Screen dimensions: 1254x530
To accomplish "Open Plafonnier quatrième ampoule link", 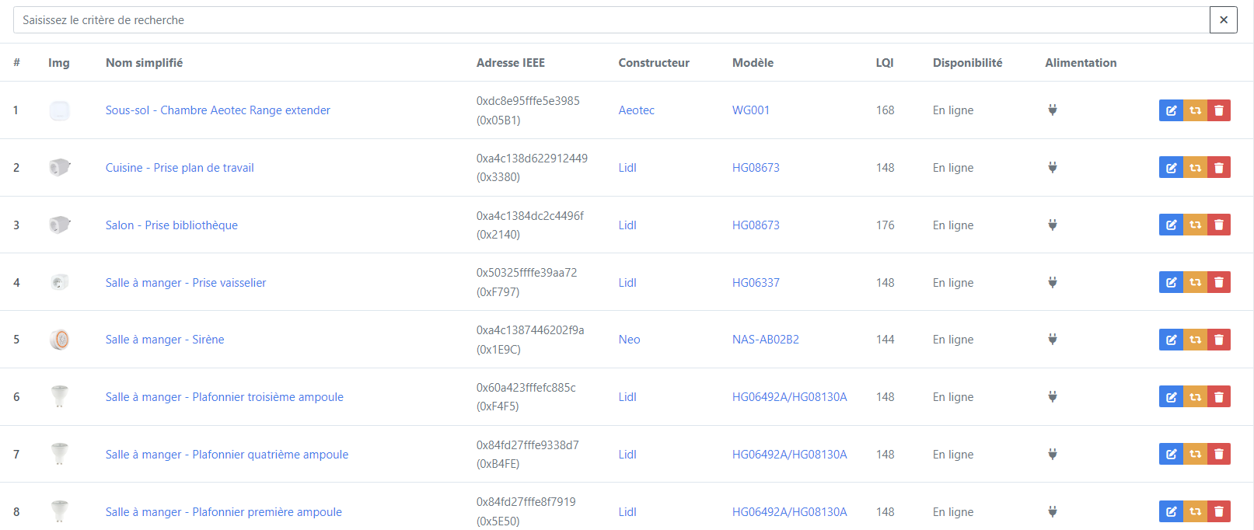I will tap(227, 455).
